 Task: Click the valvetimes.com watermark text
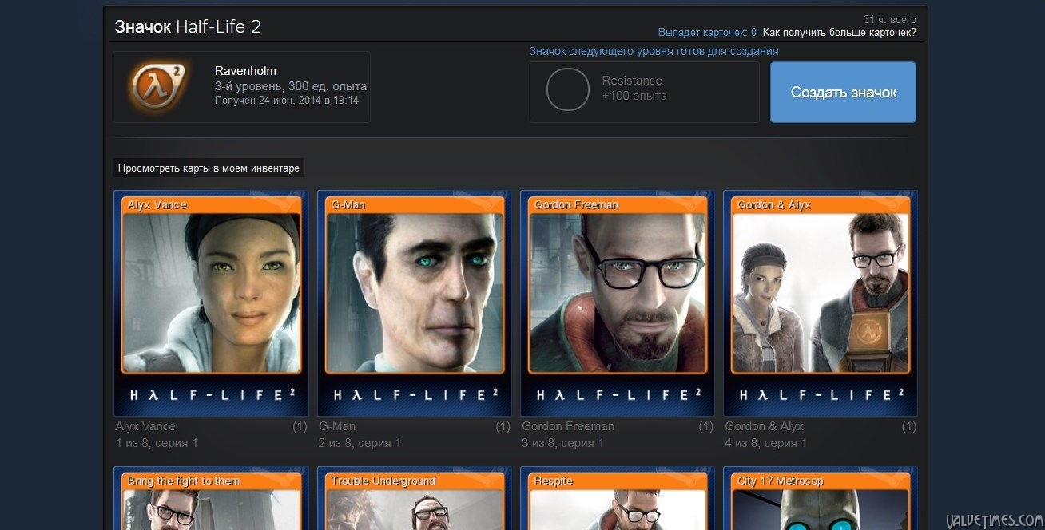pos(995,519)
